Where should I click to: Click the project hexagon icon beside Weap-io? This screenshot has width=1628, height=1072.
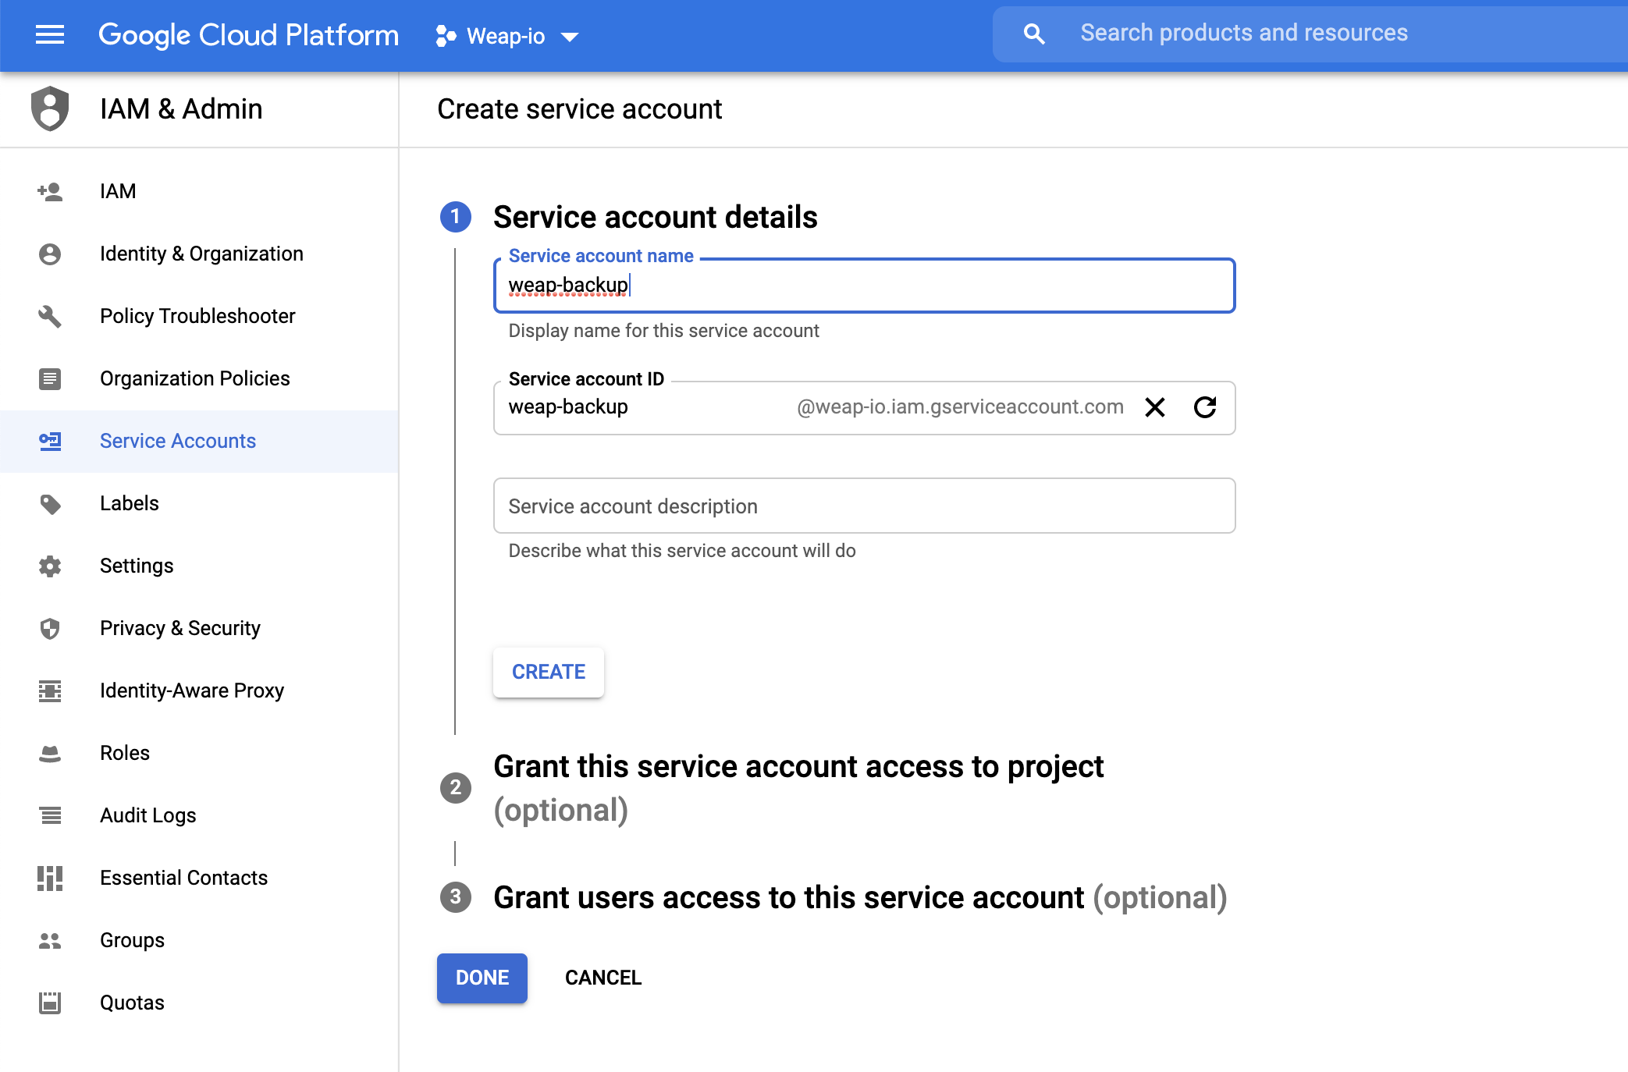[446, 36]
